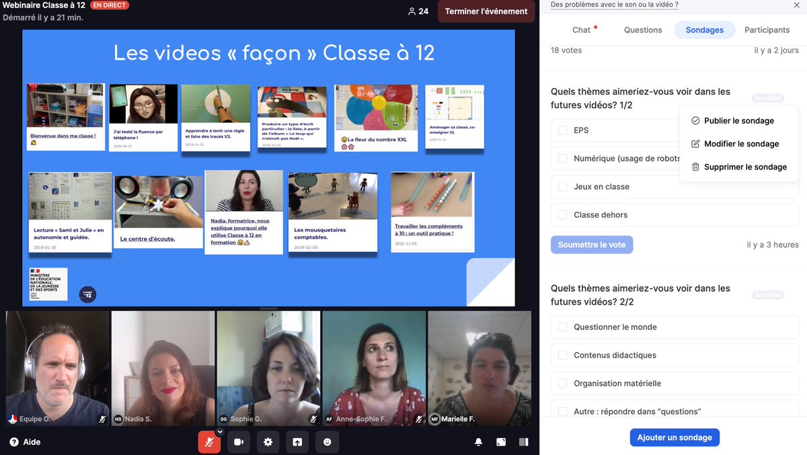Toggle fullscreen view icon
This screenshot has height=455, width=807.
tap(501, 442)
